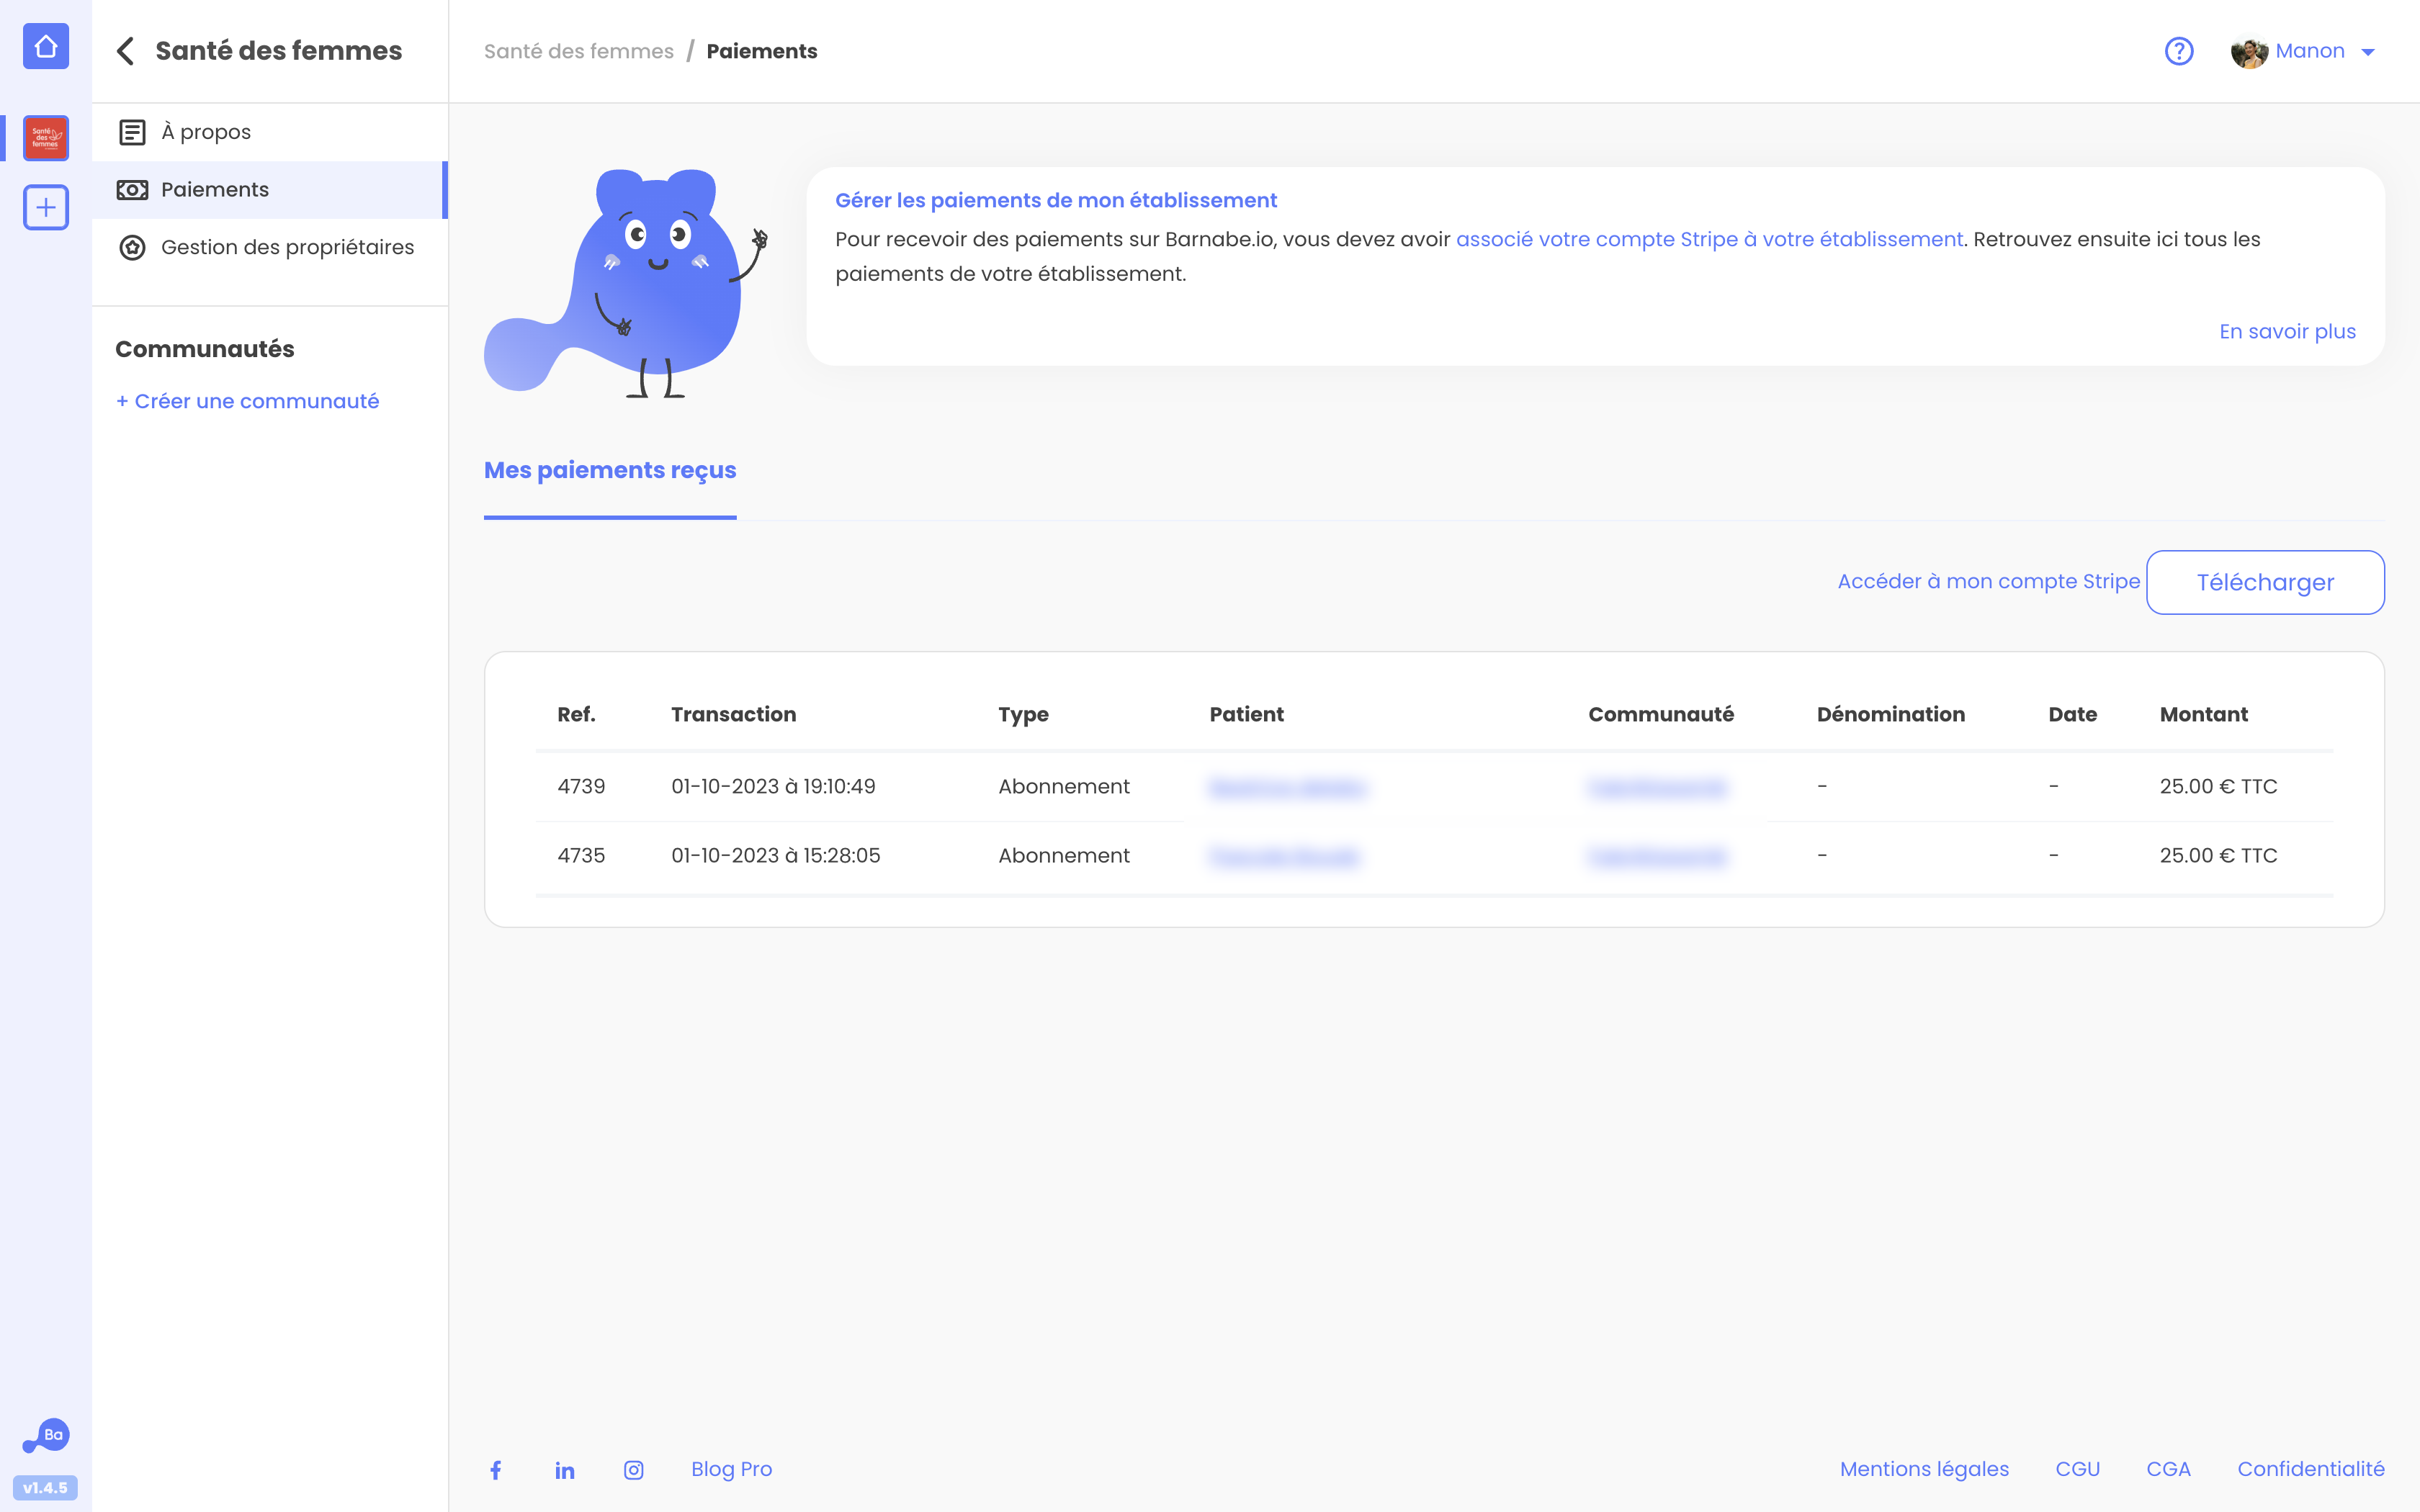This screenshot has height=1512, width=2420.
Task: Click Accéder à mon compte Stripe
Action: (x=1989, y=582)
